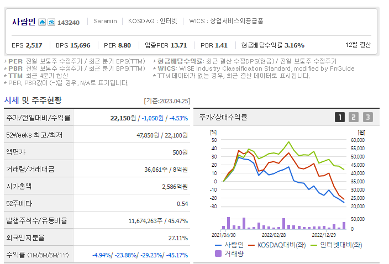Click the red KOSDAQ대비(좌) legend entry
The image size is (389, 264).
point(277,245)
